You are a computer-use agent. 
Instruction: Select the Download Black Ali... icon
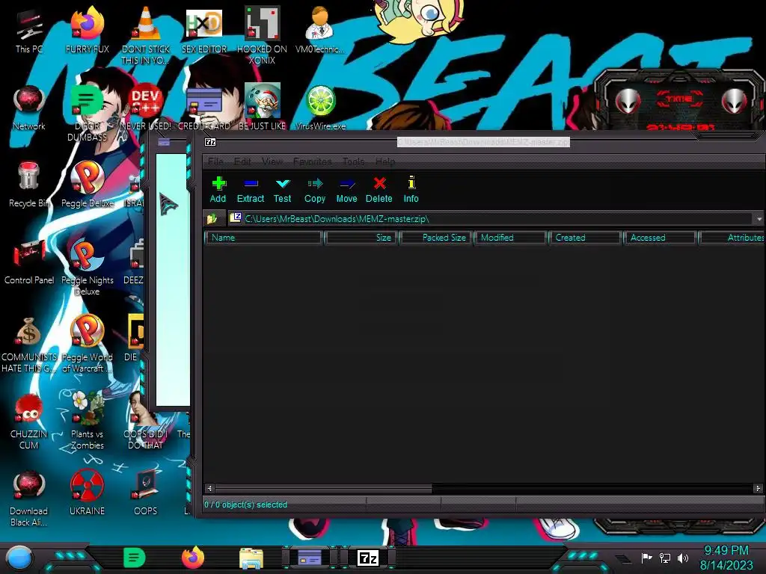[29, 498]
